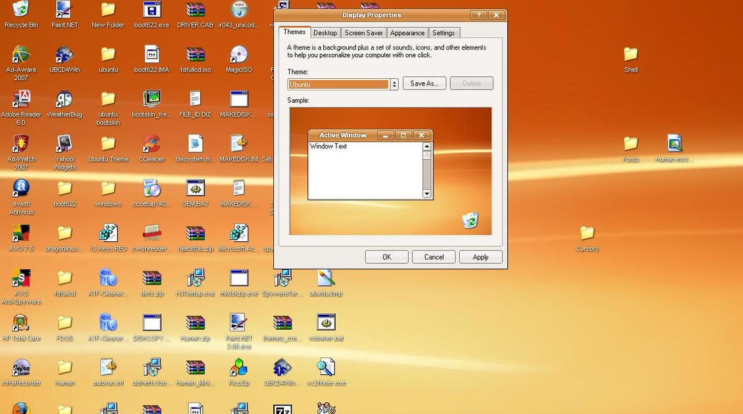This screenshot has height=414, width=743.
Task: Click the boot622.IMA image file
Action: click(152, 54)
